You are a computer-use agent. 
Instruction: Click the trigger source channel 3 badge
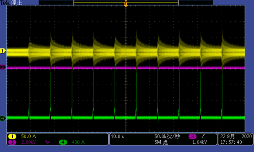coord(193,136)
